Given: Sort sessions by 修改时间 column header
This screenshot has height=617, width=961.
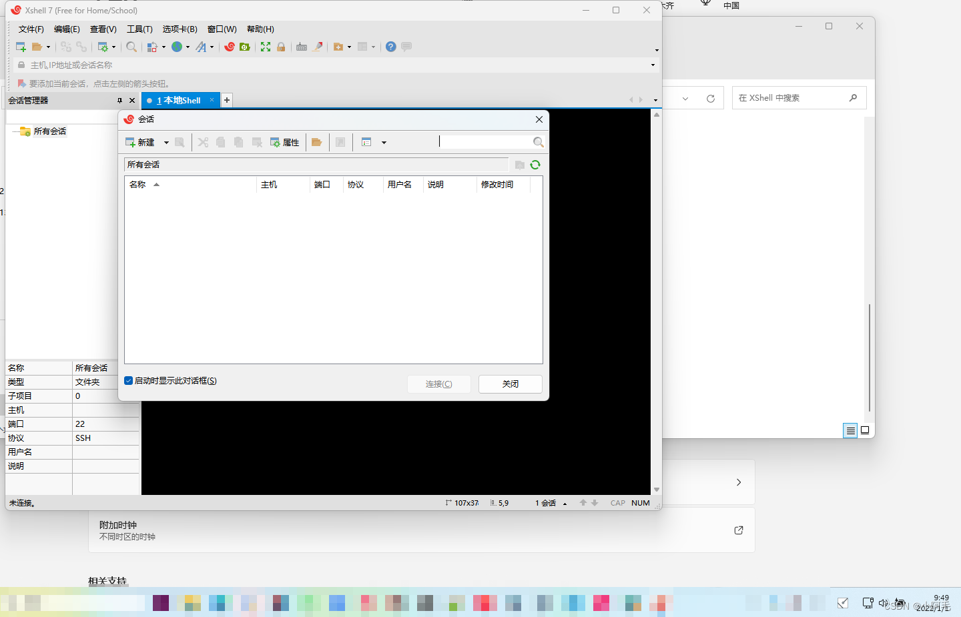Looking at the screenshot, I should pos(504,185).
